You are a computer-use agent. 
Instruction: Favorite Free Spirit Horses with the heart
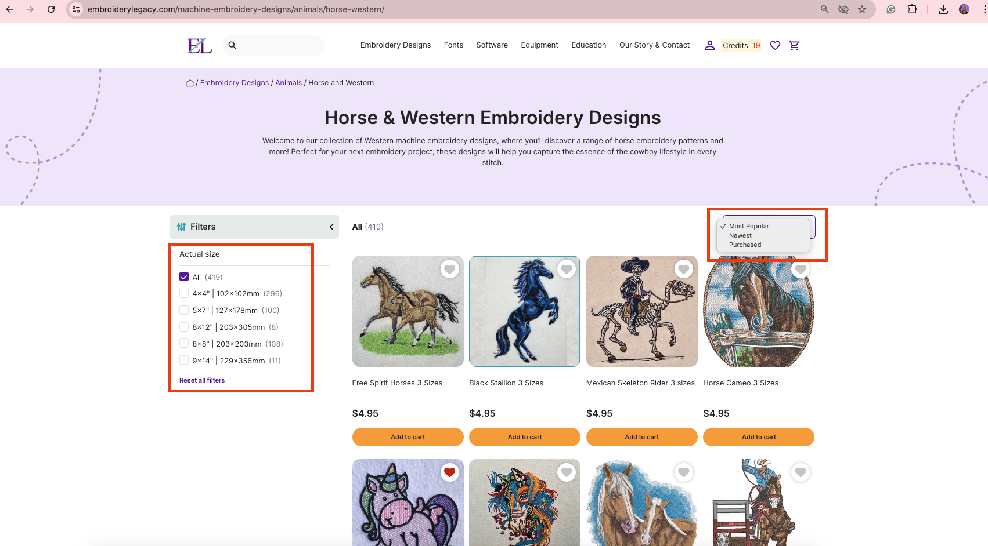tap(450, 269)
